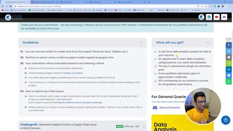Share page via WhatsApp sidebar icon
Screen dimensions: 233x131
pos(229,82)
